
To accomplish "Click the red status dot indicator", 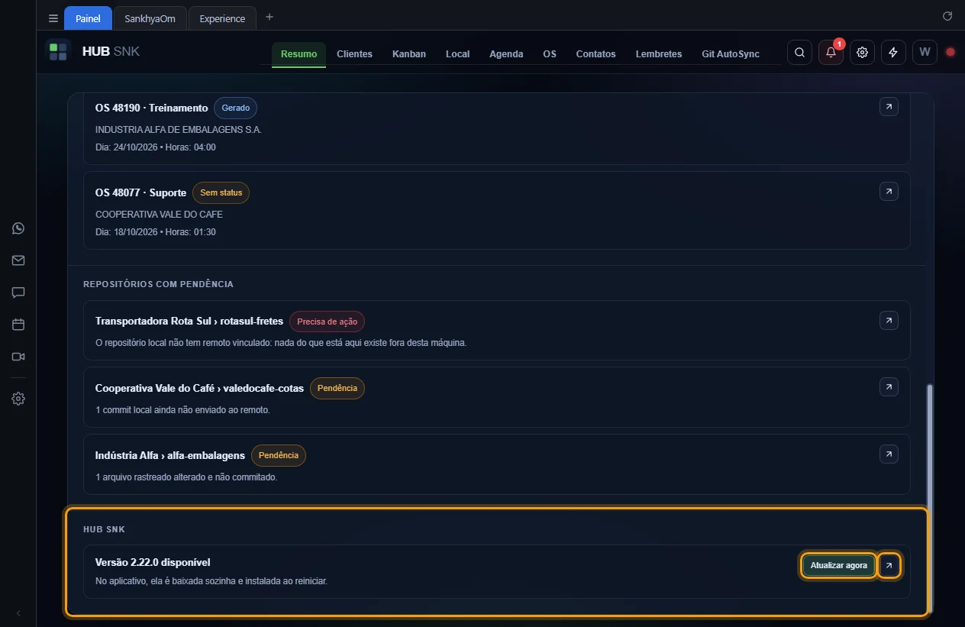I will point(950,53).
